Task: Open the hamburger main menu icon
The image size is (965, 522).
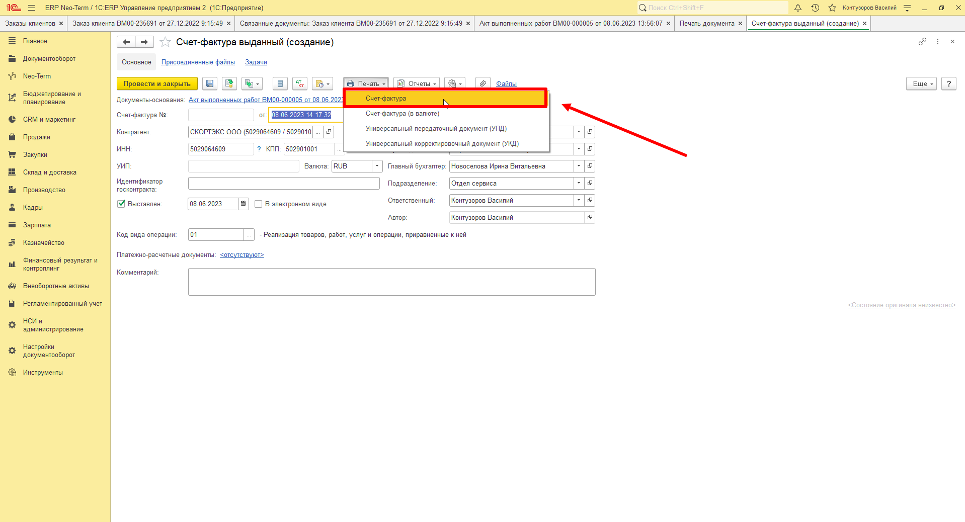Action: (x=32, y=8)
